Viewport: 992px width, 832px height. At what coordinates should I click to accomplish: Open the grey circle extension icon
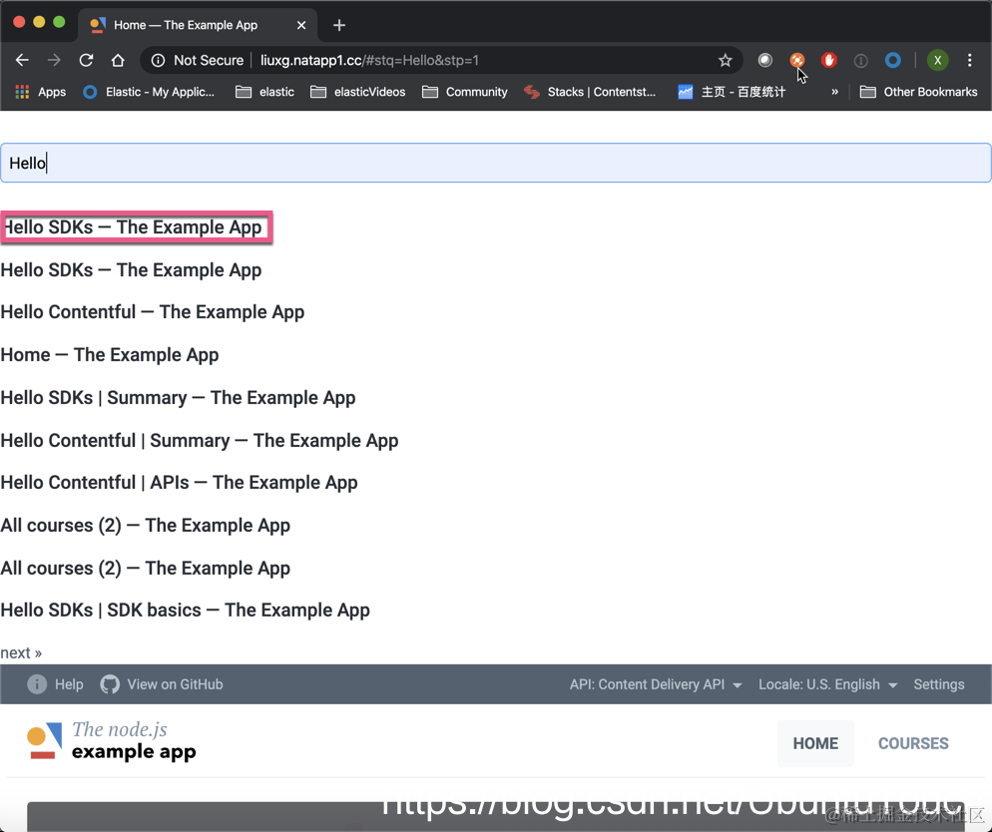765,60
